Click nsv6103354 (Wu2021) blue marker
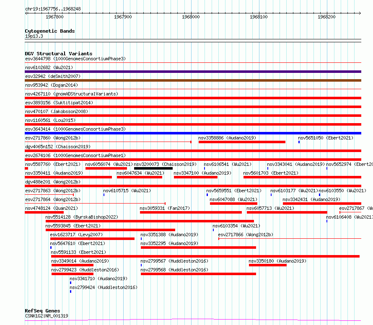373x325 pixels. tap(213, 230)
